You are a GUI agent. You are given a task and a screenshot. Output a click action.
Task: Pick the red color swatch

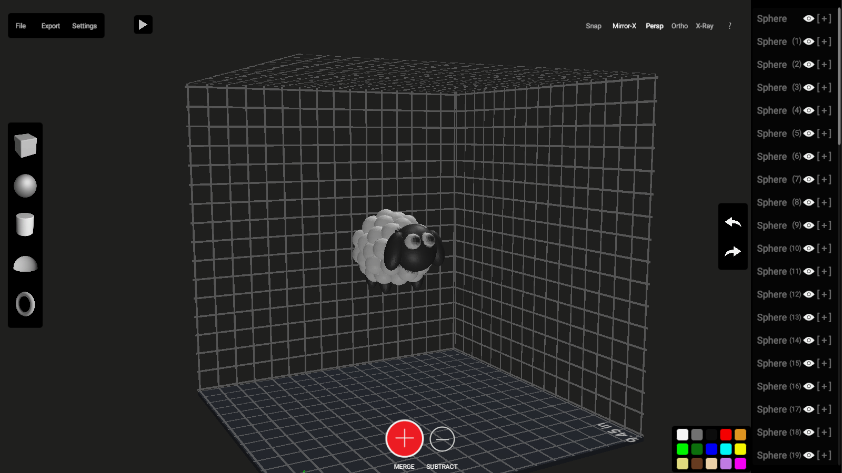click(x=726, y=435)
